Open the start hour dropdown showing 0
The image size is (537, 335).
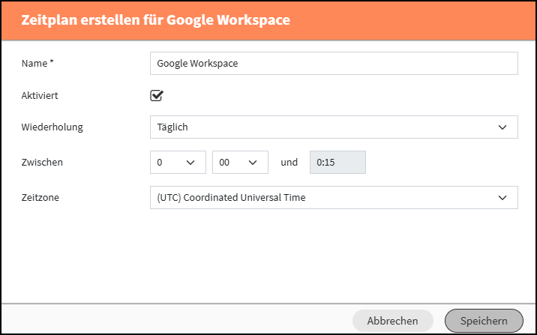pyautogui.click(x=178, y=162)
